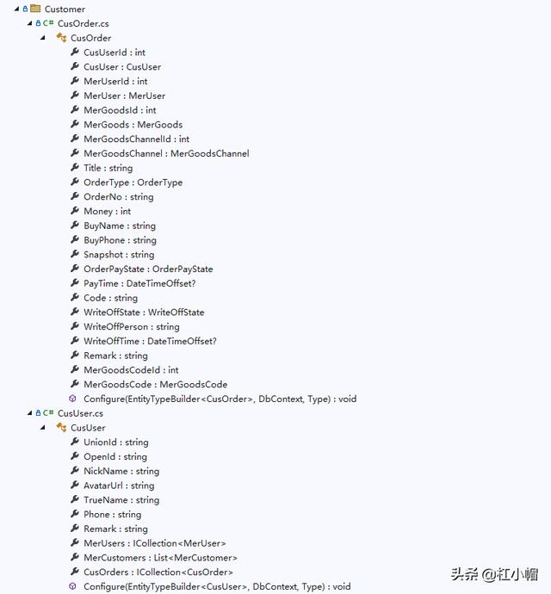
Task: Click the wrench icon beside Title
Action: 75,167
